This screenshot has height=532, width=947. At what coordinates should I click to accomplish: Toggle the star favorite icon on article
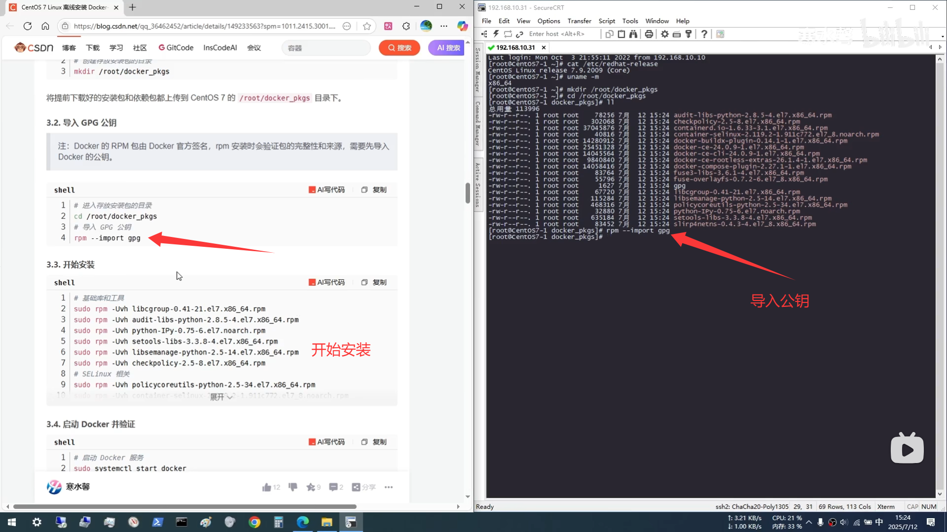[x=310, y=487]
